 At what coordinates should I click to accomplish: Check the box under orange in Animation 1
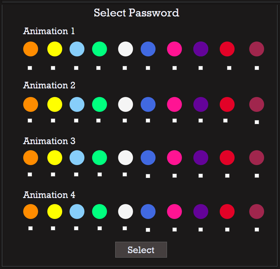pyautogui.click(x=30, y=68)
